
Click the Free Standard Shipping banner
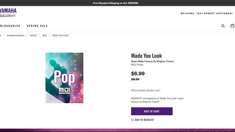click(x=116, y=3)
